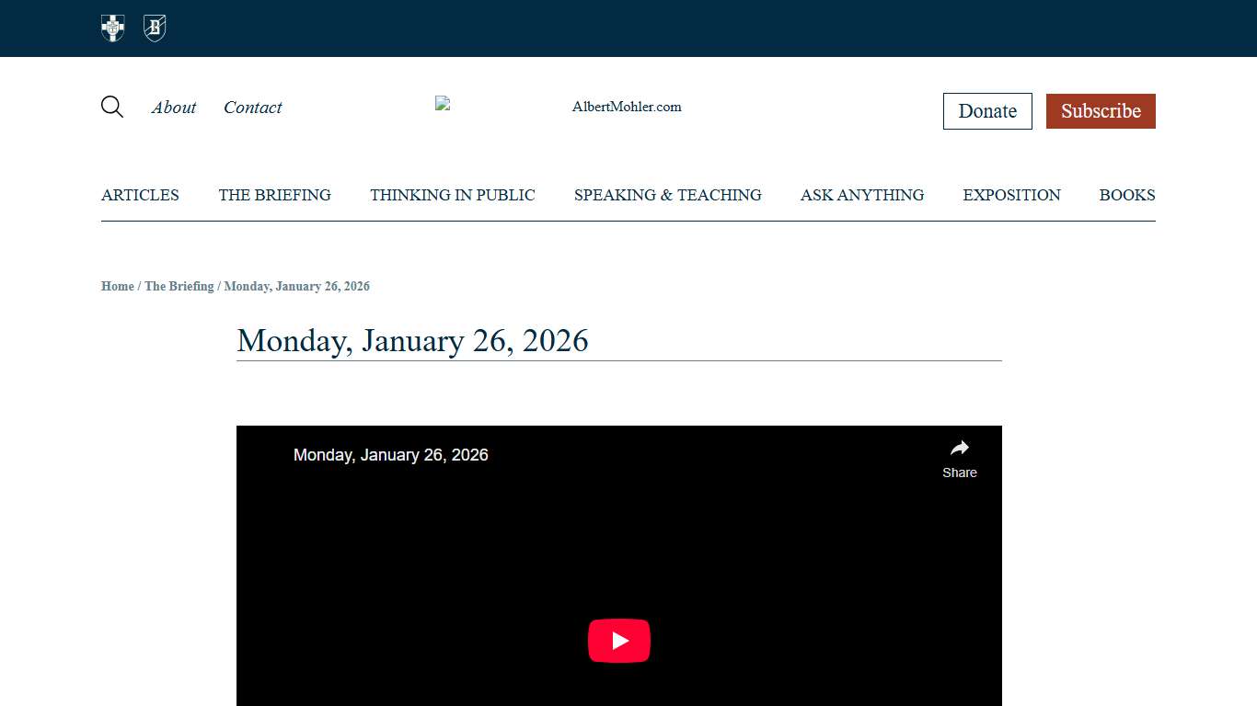Viewport: 1257px width, 706px height.
Task: Play the YouTube video
Action: coord(618,641)
